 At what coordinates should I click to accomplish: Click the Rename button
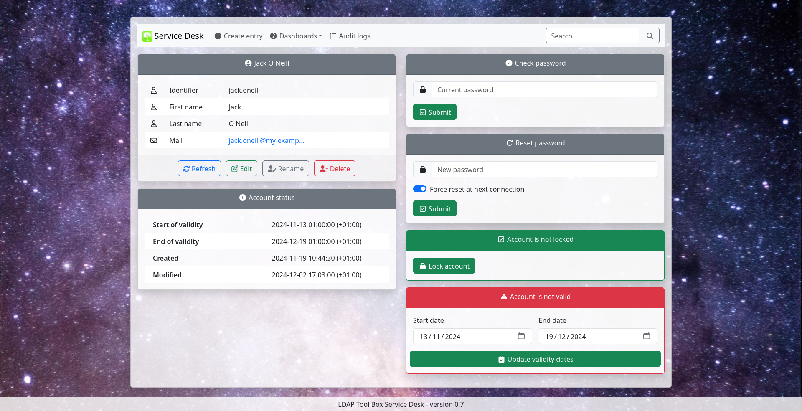(286, 169)
